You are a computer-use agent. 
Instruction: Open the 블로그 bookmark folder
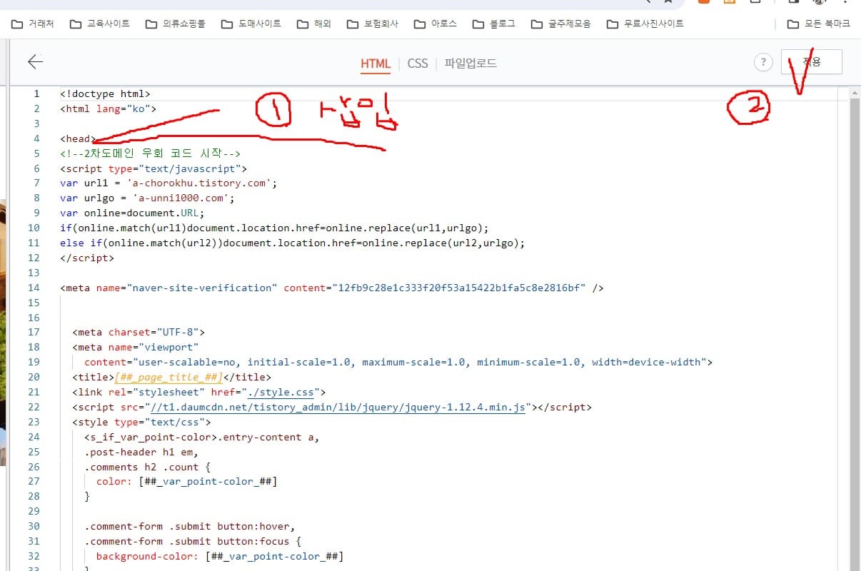point(494,24)
